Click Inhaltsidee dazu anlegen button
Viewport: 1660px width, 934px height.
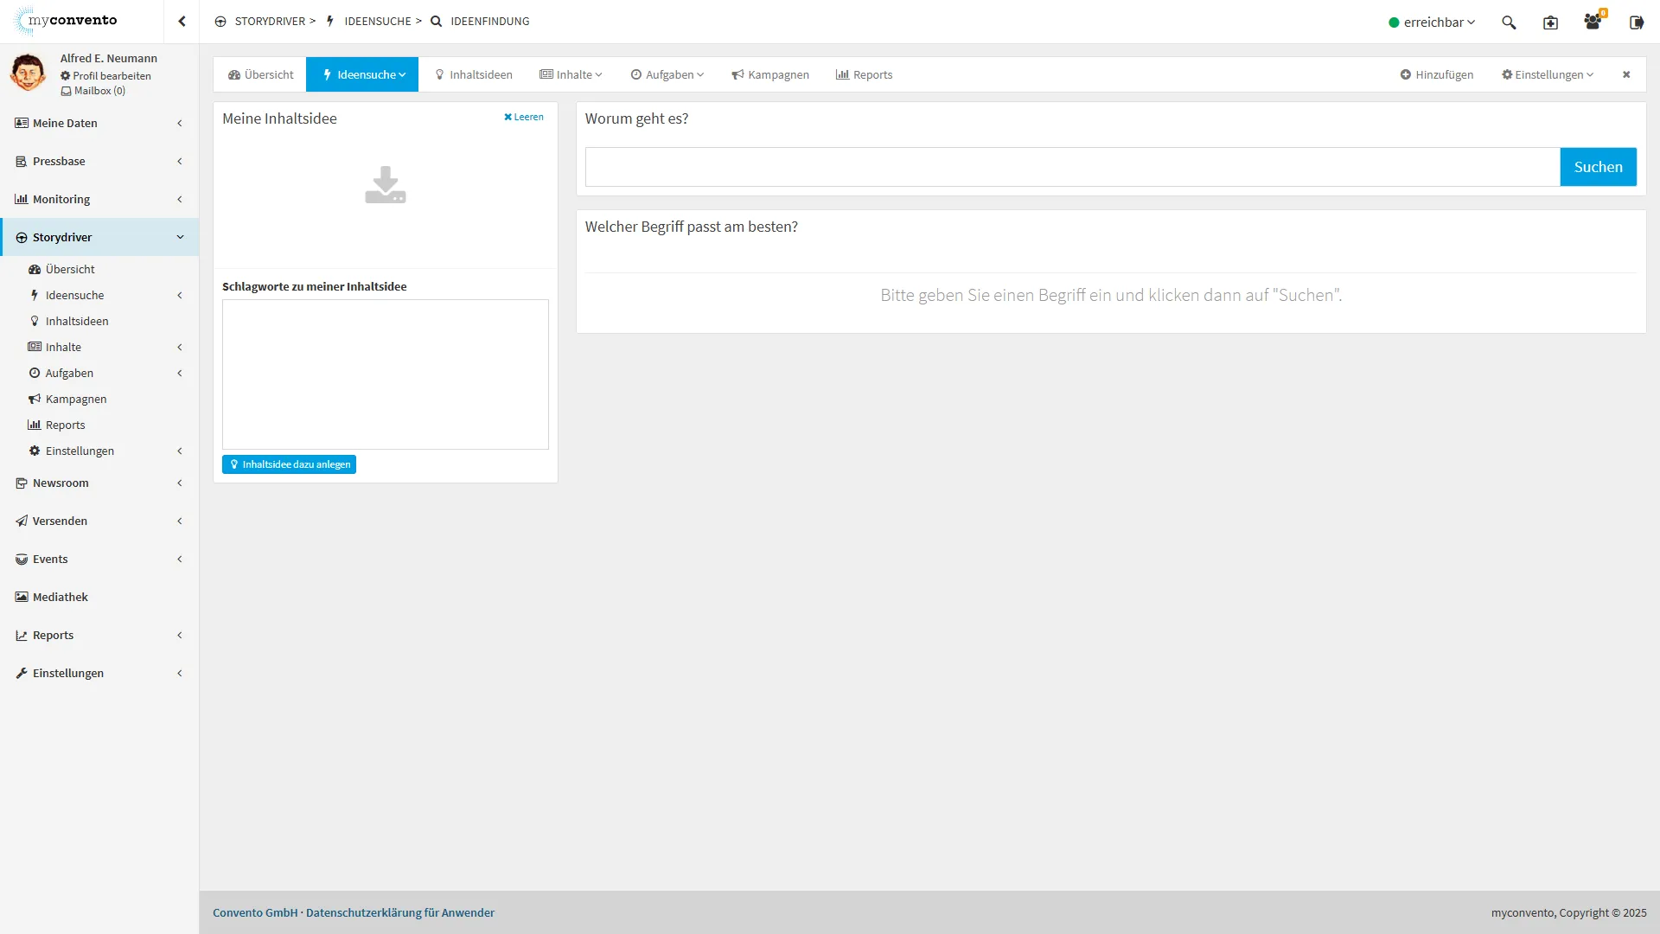tap(289, 464)
